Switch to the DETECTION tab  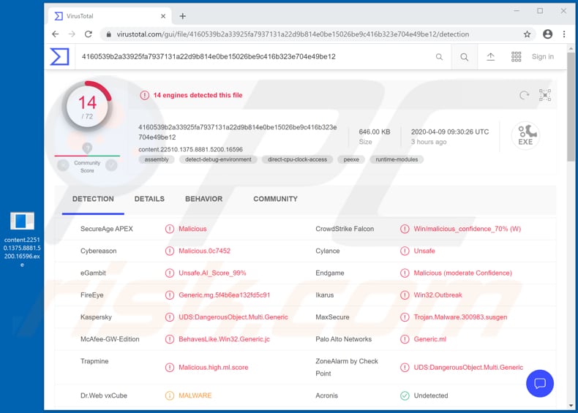[93, 199]
